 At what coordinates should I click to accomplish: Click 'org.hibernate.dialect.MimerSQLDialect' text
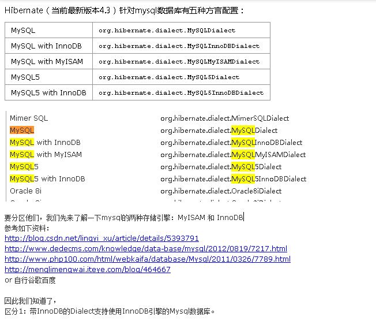tap(225, 118)
